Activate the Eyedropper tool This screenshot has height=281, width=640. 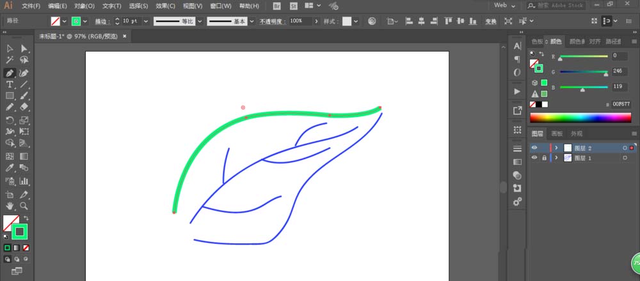coord(10,168)
